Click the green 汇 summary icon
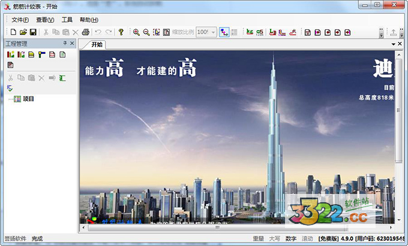 [x=62, y=78]
